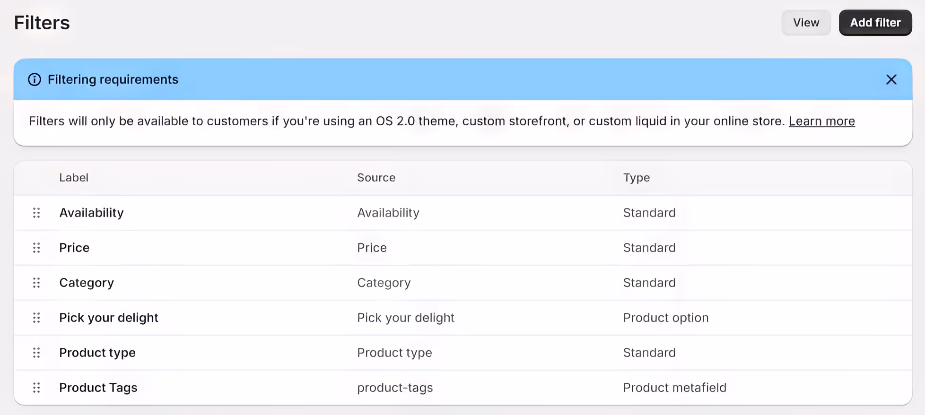Click the info icon in Filtering requirements banner
Viewport: 925px width, 415px height.
pyautogui.click(x=35, y=79)
